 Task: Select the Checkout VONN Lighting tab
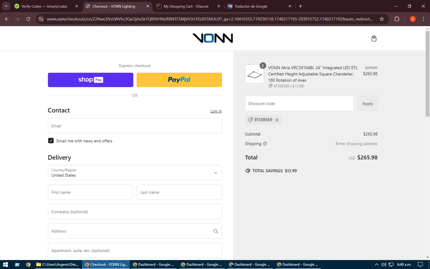click(x=114, y=6)
